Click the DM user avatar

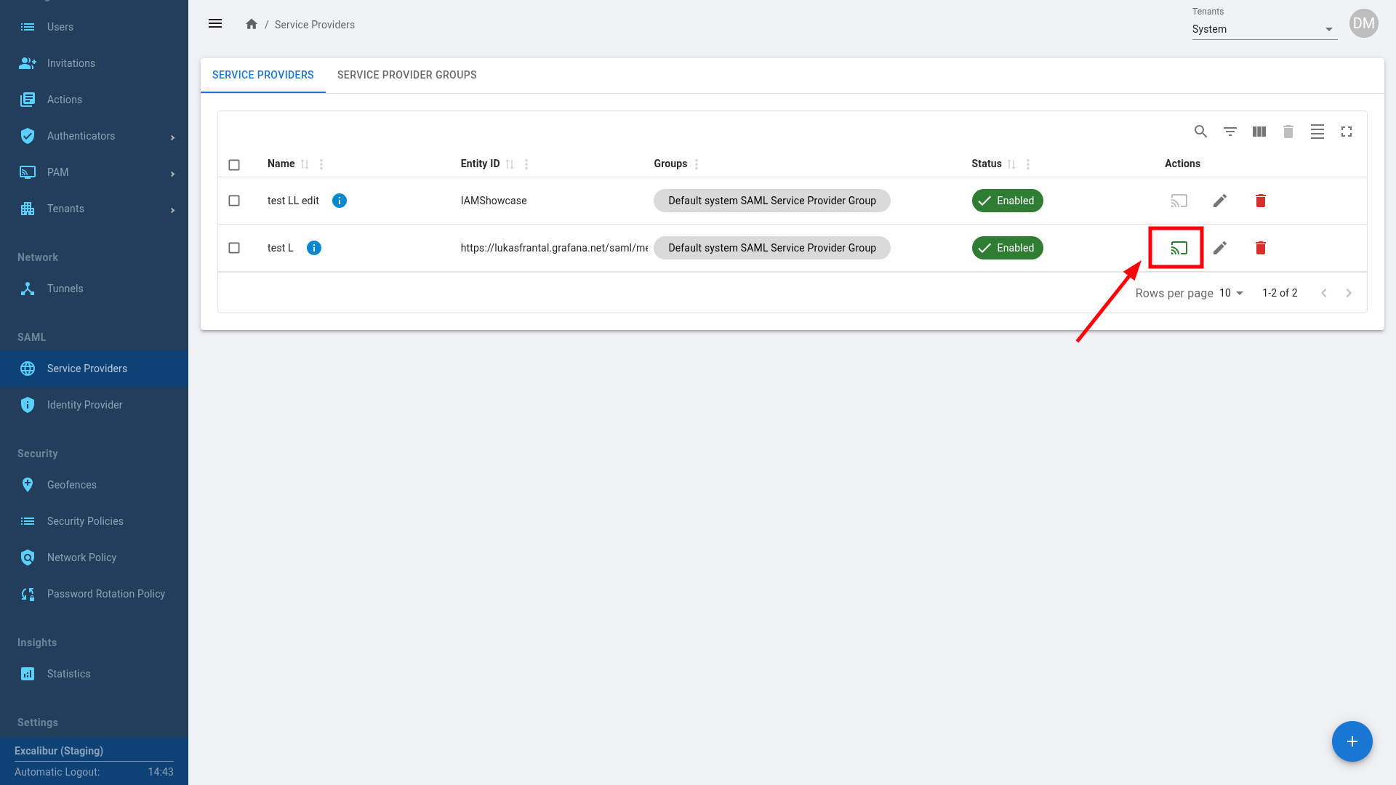(x=1363, y=23)
